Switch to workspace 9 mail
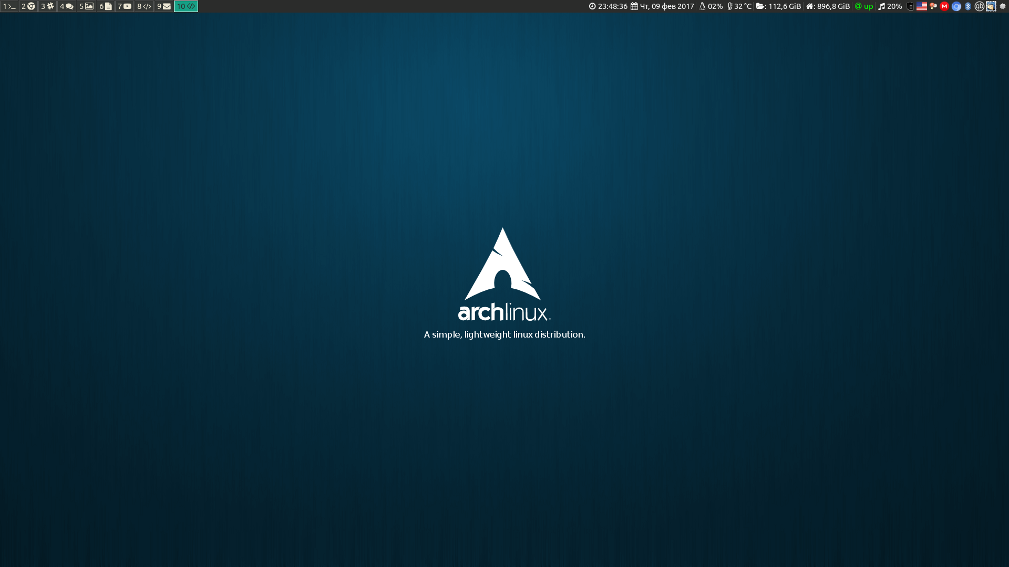The height and width of the screenshot is (567, 1009). pyautogui.click(x=163, y=6)
